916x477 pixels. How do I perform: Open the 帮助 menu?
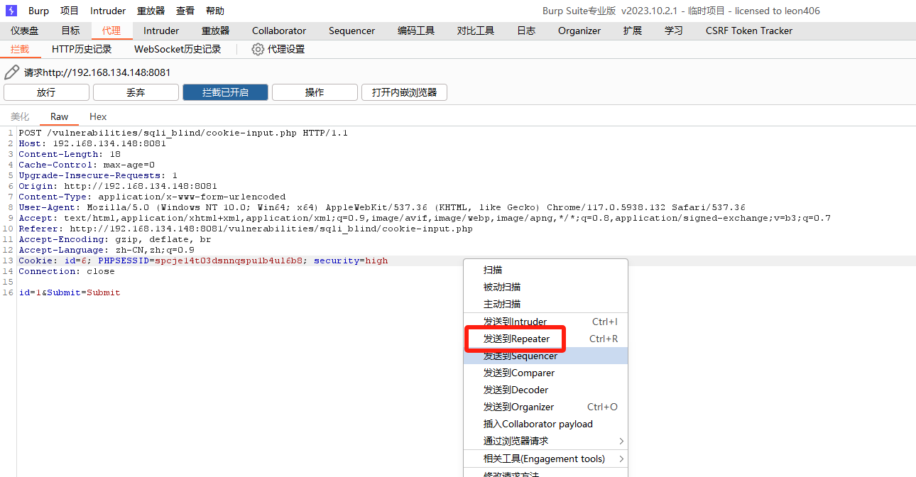tap(214, 11)
